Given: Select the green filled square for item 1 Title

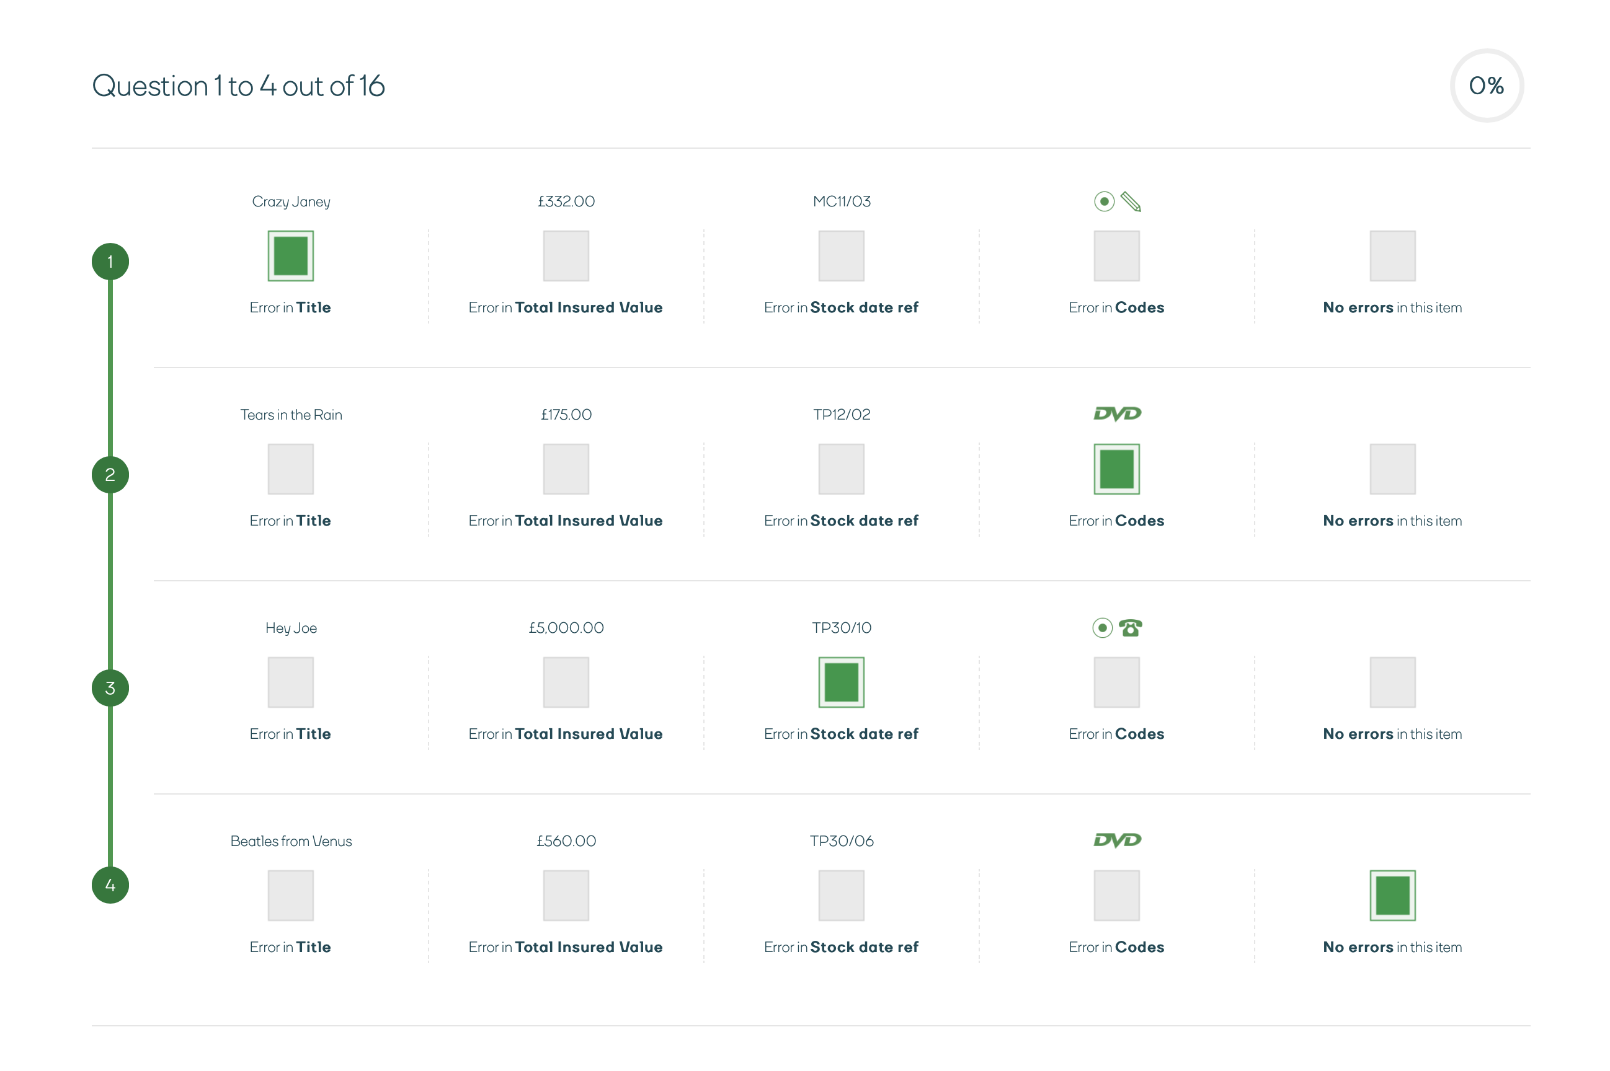Looking at the screenshot, I should [290, 257].
